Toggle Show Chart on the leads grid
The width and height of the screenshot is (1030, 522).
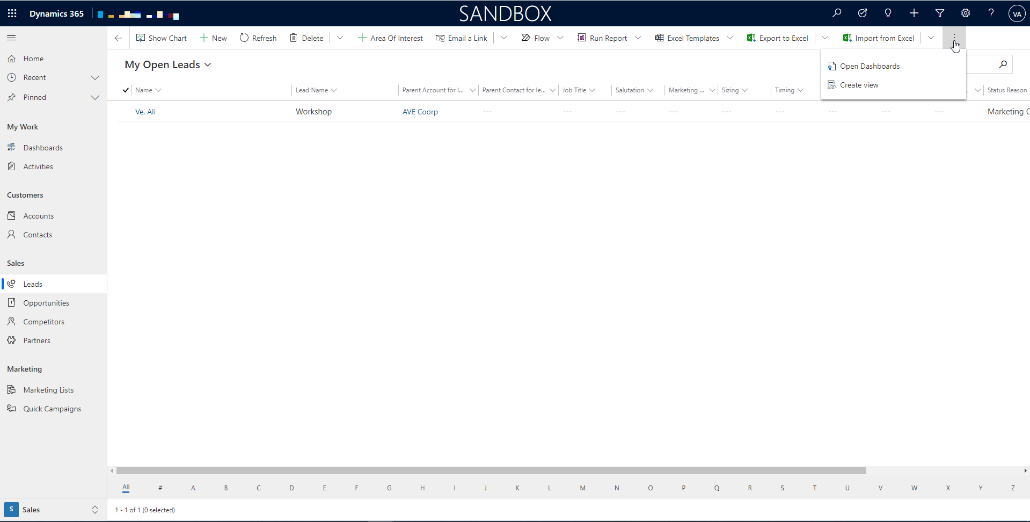(x=161, y=38)
